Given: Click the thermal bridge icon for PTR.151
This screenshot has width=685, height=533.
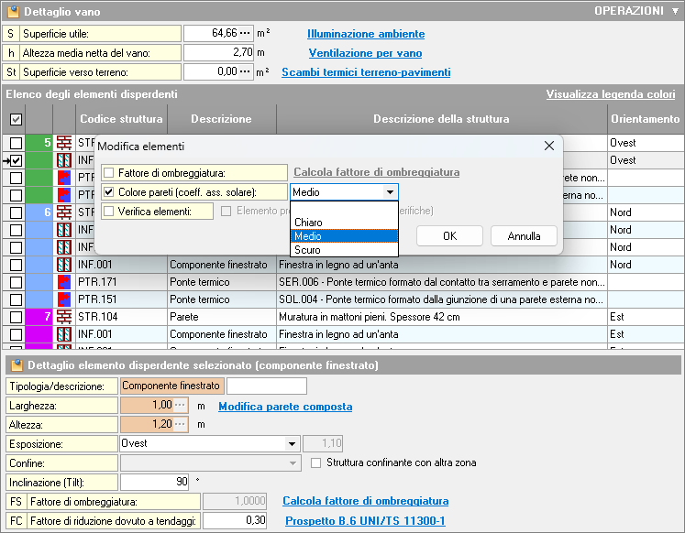Looking at the screenshot, I should (64, 299).
